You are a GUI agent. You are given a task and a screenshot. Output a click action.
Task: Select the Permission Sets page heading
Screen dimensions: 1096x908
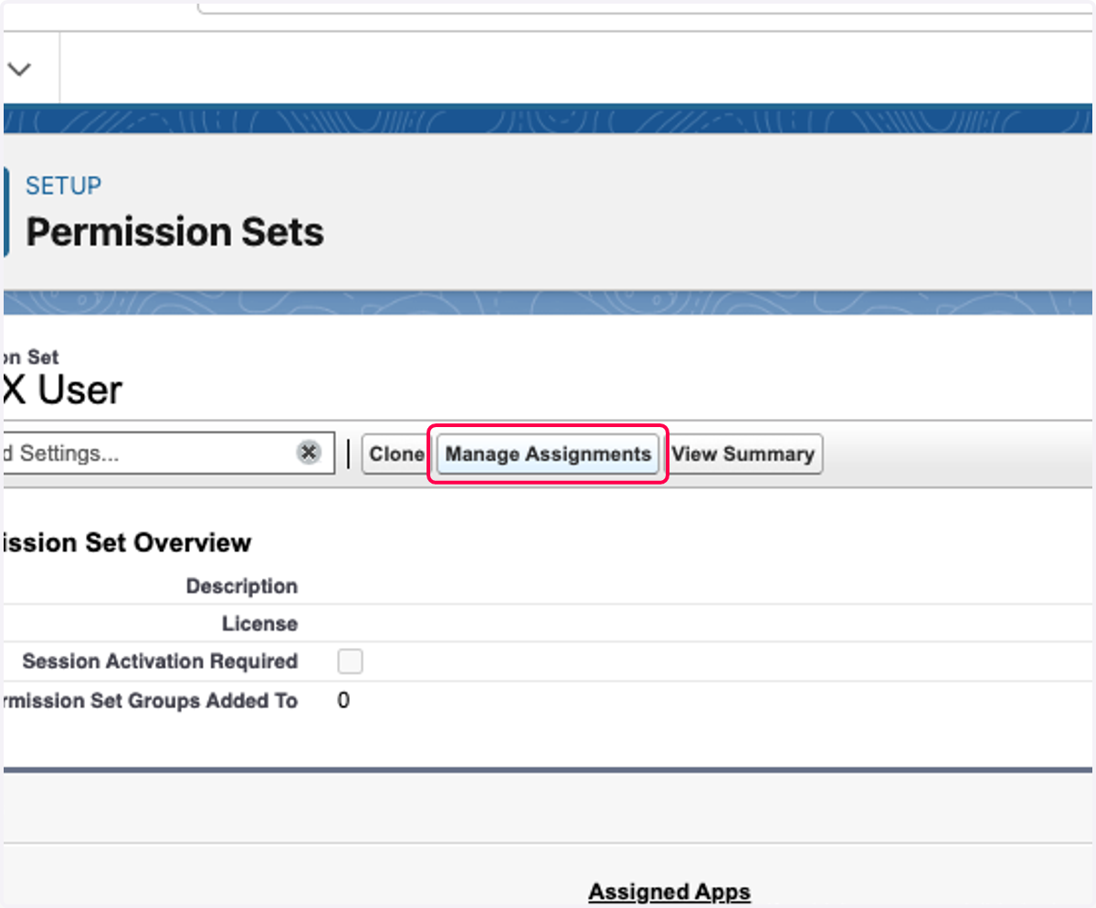[174, 232]
